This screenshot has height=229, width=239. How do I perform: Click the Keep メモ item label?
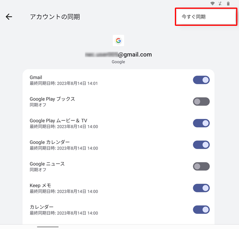[40, 185]
